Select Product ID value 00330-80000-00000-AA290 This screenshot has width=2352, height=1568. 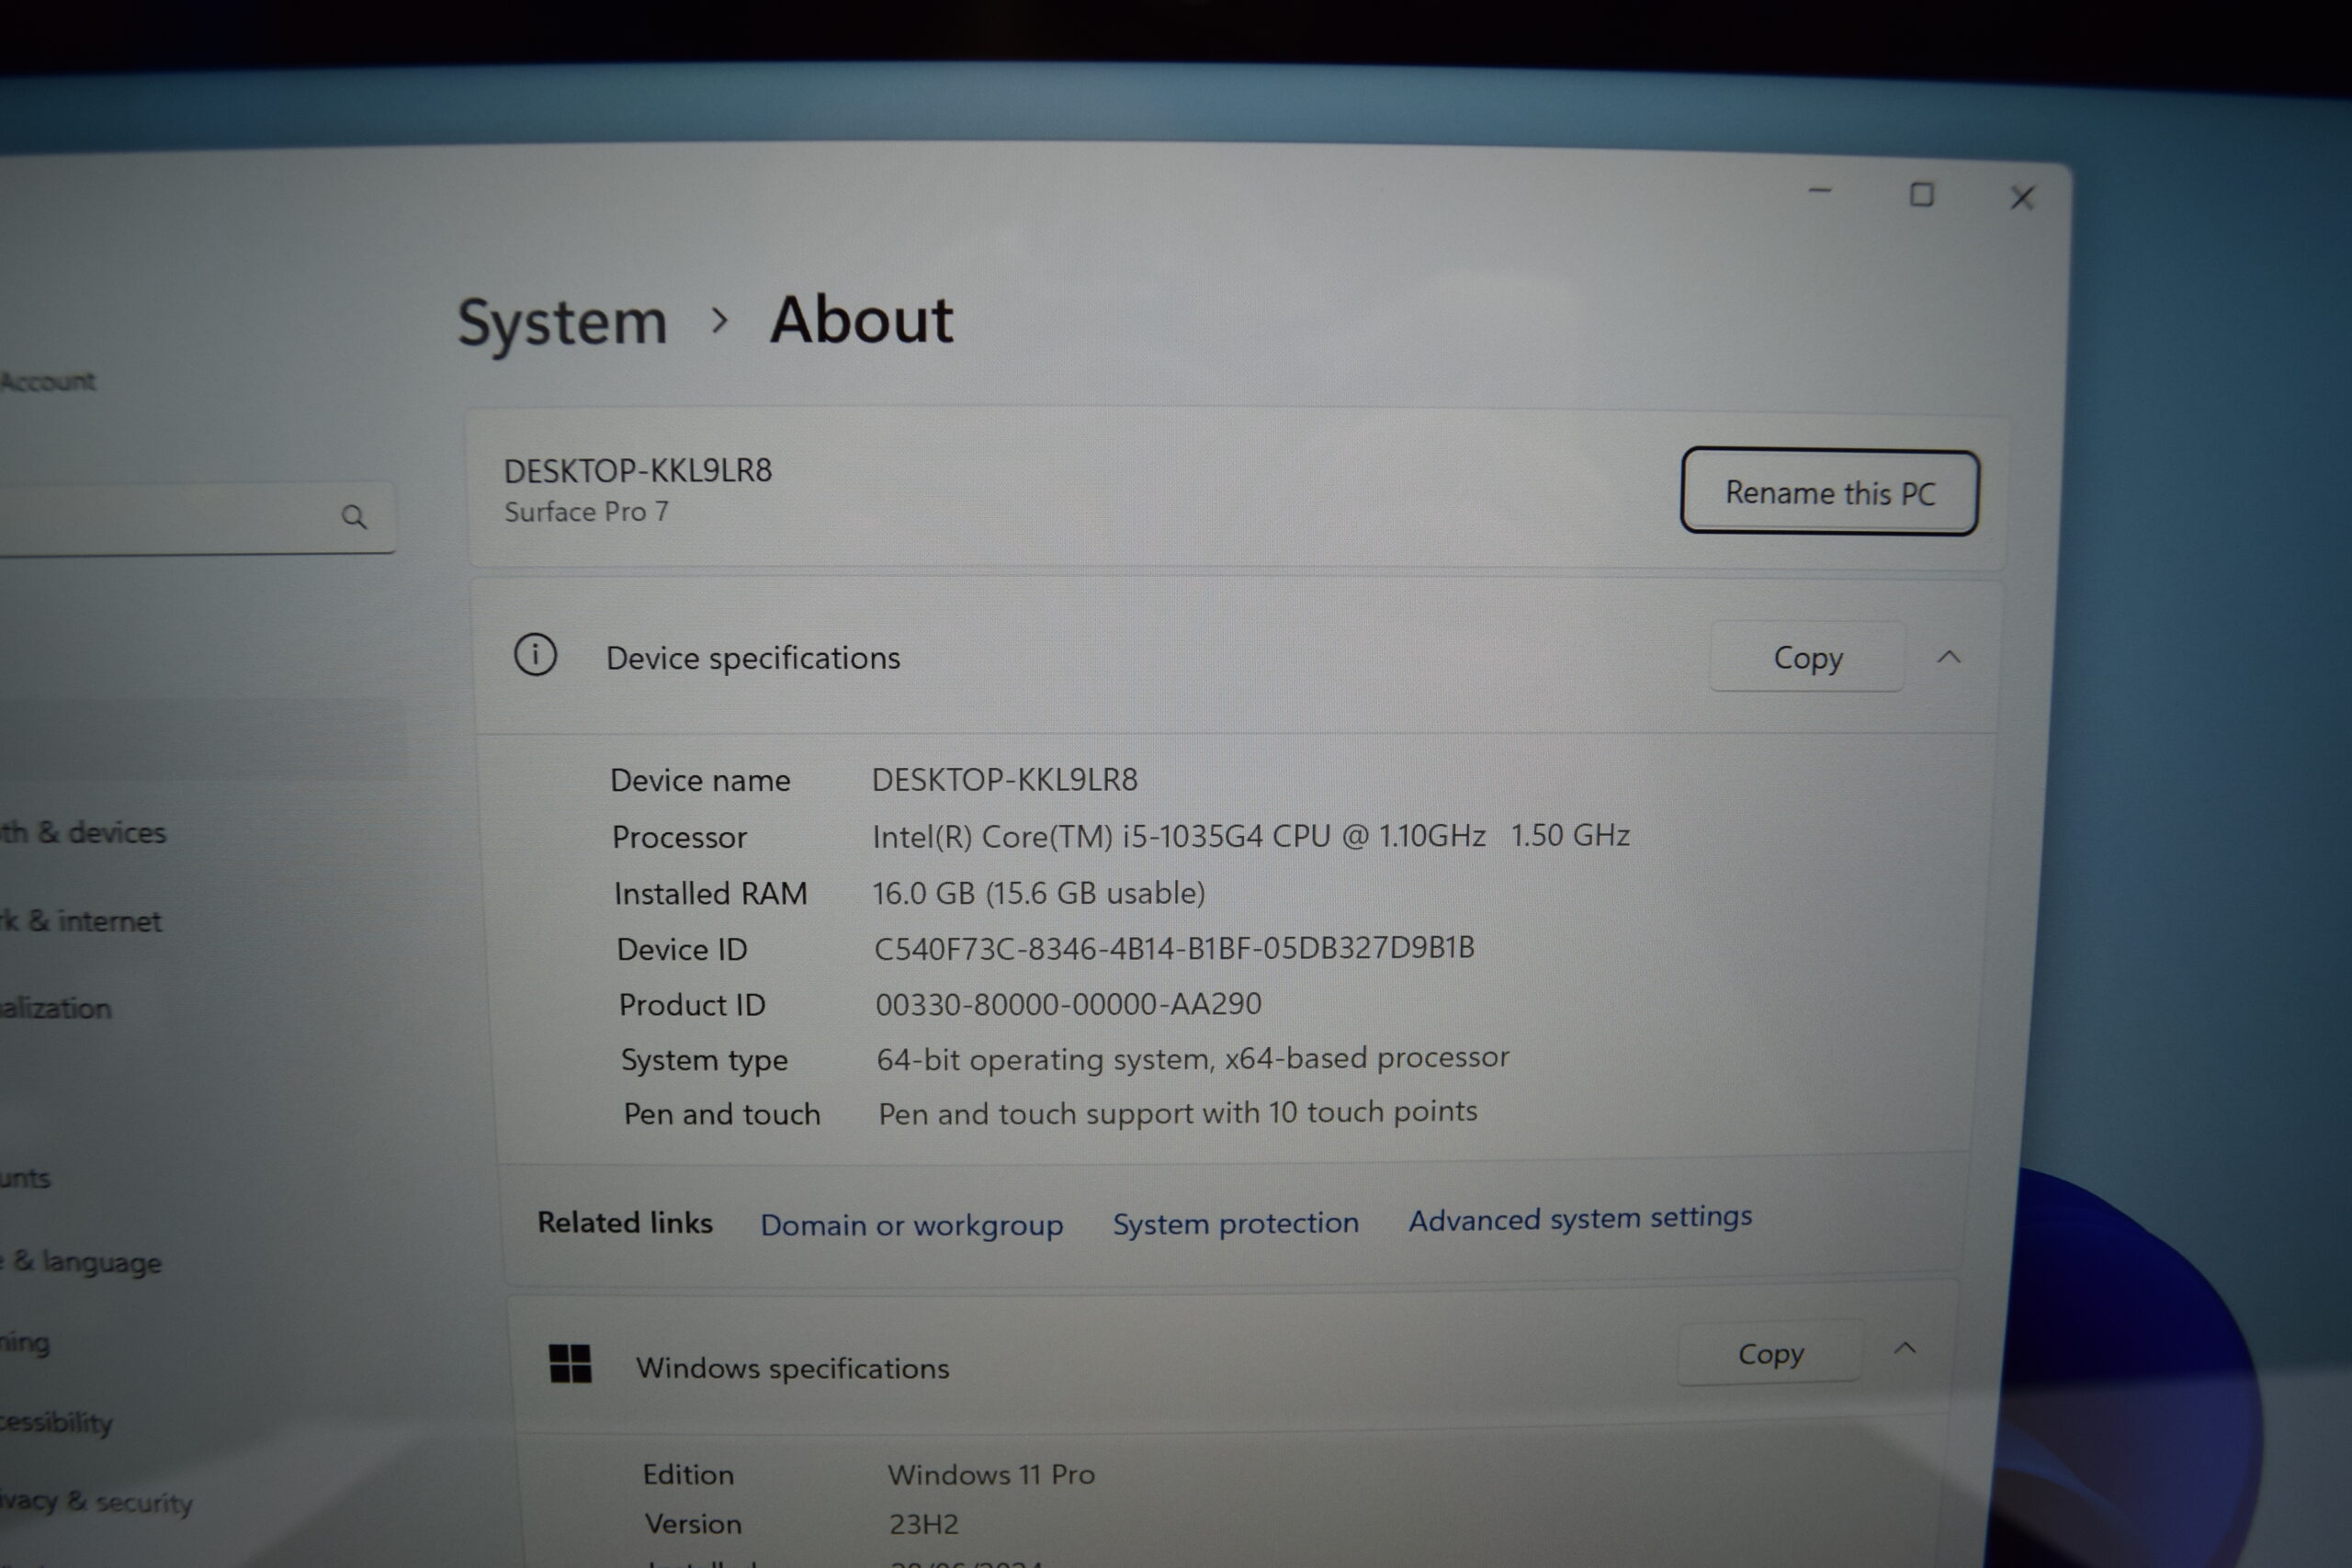tap(1068, 1004)
